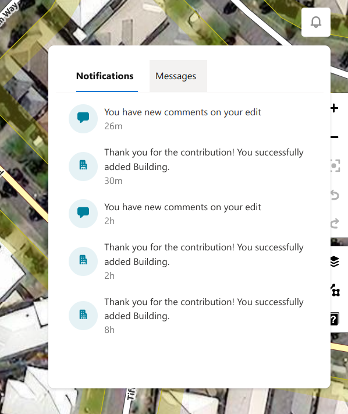
Task: Click the building icon for 8h notification
Action: tap(83, 316)
